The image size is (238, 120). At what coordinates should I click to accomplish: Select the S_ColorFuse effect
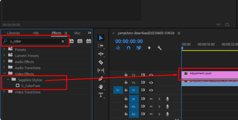pos(31,86)
